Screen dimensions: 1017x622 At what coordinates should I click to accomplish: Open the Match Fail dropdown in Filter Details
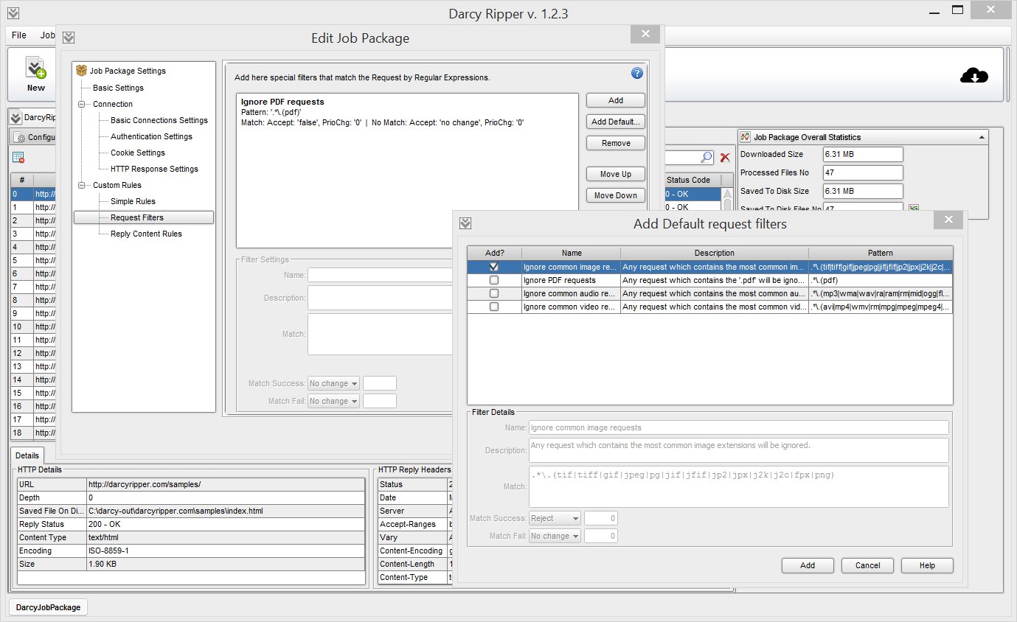click(555, 536)
